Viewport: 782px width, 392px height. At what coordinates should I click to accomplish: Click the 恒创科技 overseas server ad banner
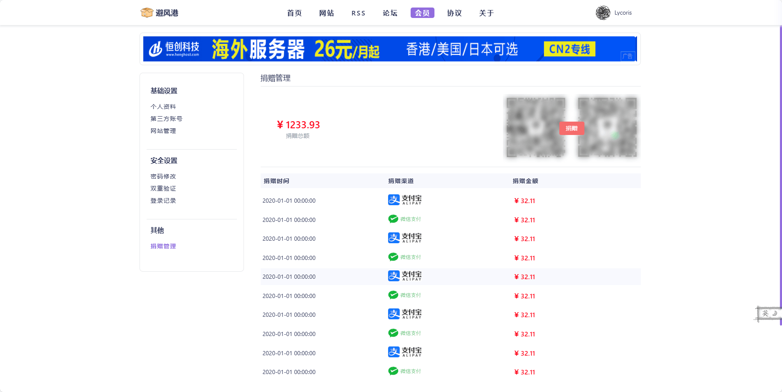pyautogui.click(x=390, y=49)
